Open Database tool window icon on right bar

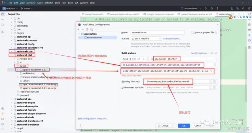pos(249,25)
